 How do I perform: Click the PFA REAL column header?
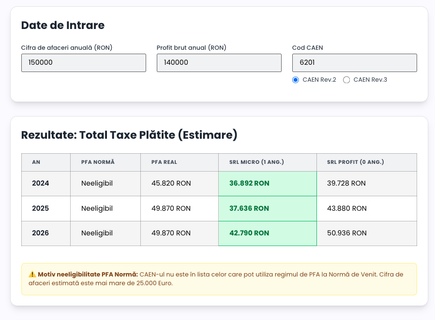coord(164,162)
